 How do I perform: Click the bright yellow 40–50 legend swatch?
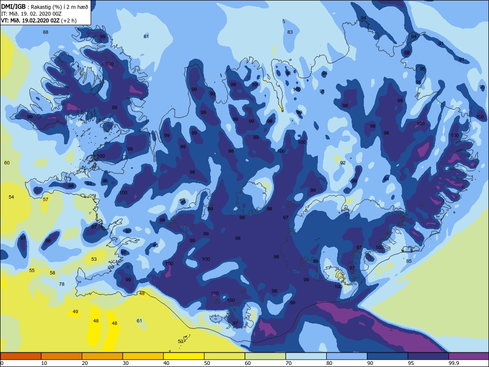pyautogui.click(x=184, y=356)
